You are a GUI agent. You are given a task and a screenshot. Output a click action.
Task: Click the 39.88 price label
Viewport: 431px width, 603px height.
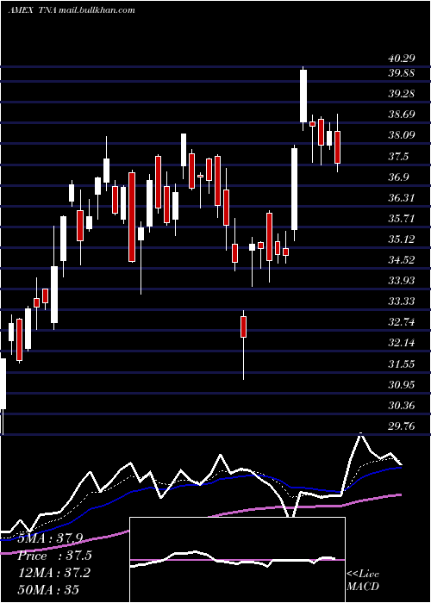[x=402, y=72]
